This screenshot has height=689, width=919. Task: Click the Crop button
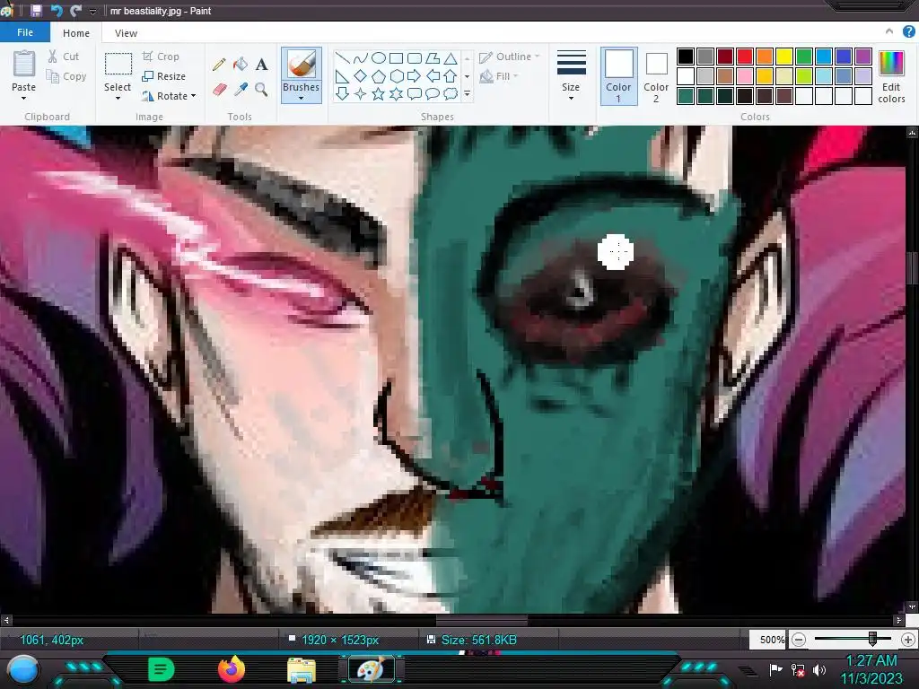tap(161, 57)
